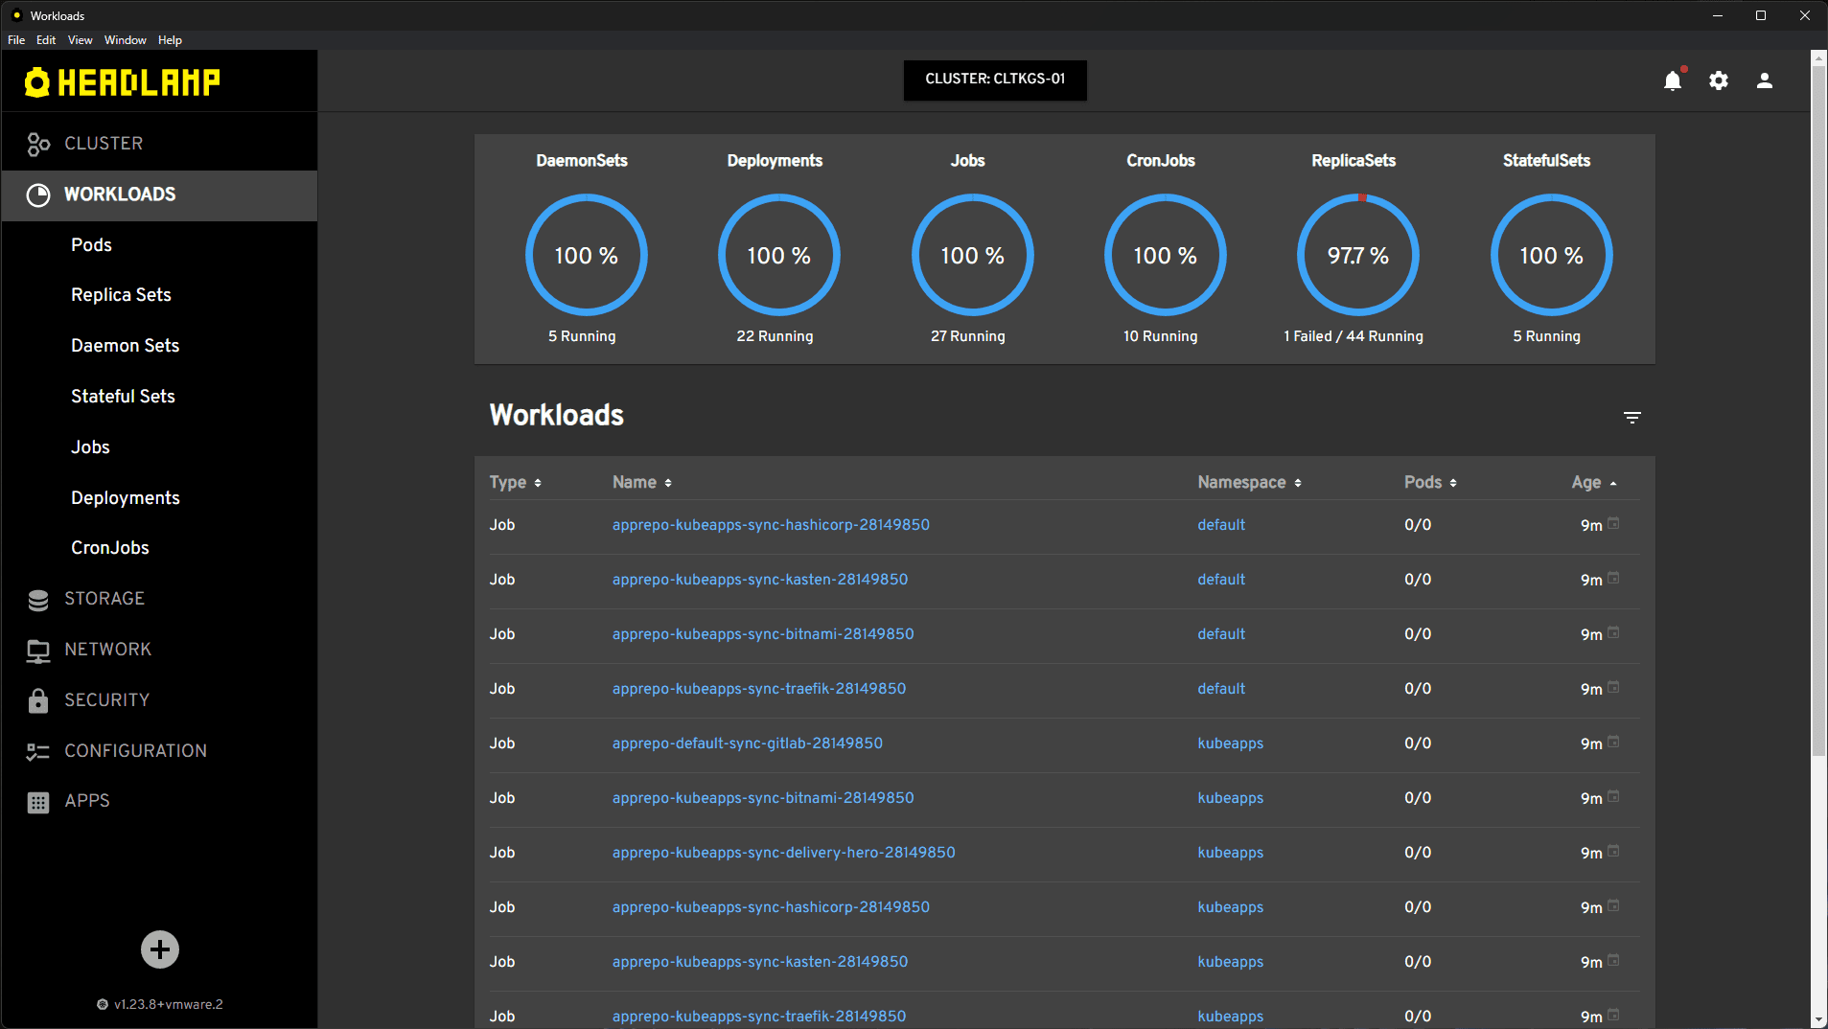The image size is (1828, 1029).
Task: Click the scrollbar down arrow
Action: click(x=1818, y=1019)
